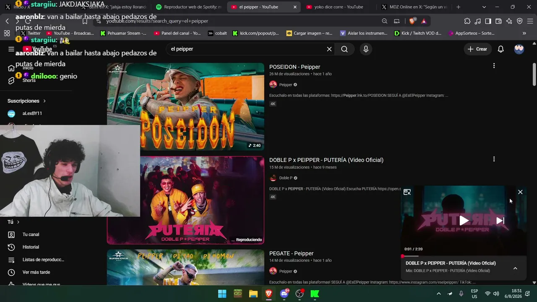
Task: Open the browser main menu
Action: [x=530, y=21]
